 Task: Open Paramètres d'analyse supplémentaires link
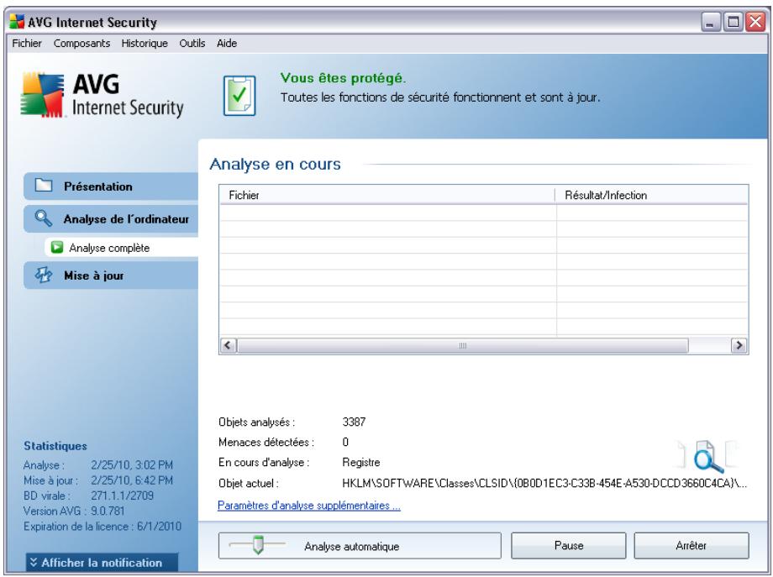309,506
